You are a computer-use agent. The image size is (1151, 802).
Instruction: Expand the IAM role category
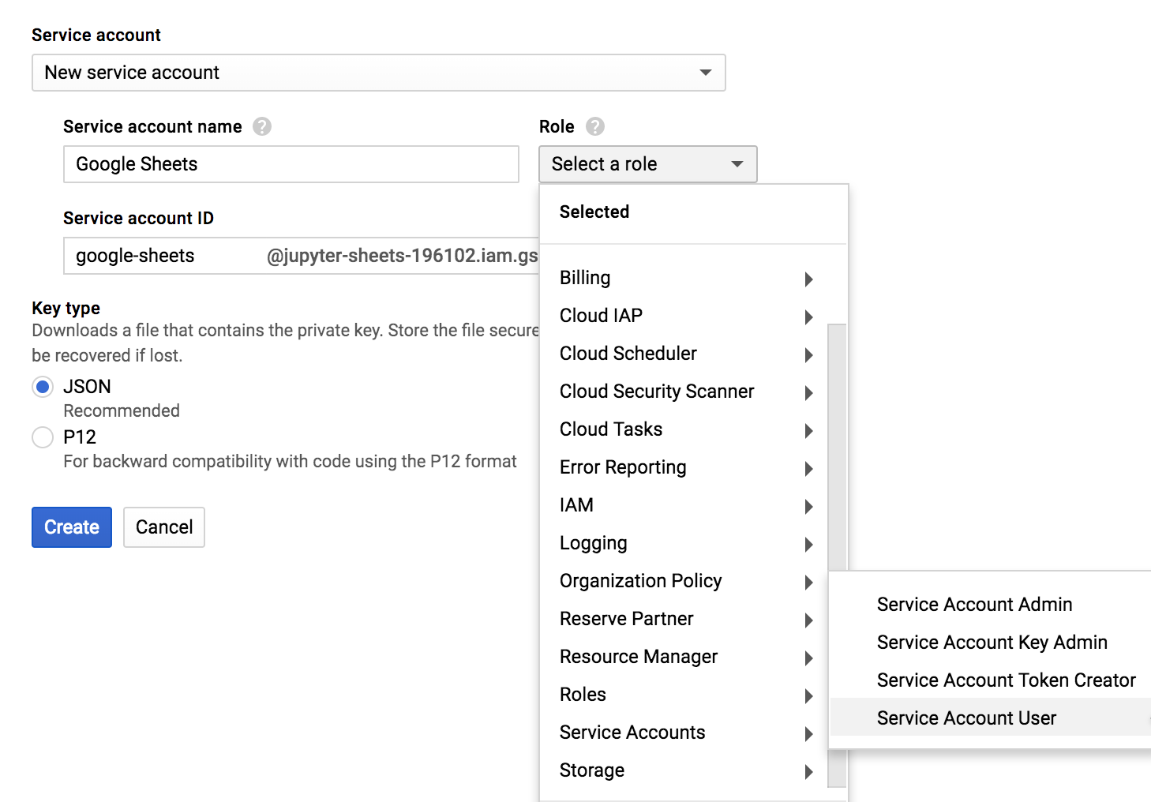pyautogui.click(x=684, y=505)
